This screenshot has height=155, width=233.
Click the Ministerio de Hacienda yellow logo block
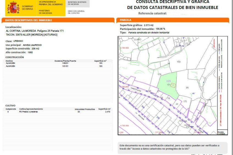[x=51, y=12]
